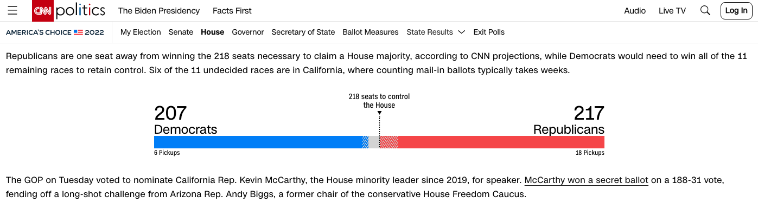This screenshot has width=758, height=209.
Task: Click the CNN logo
Action: click(43, 10)
